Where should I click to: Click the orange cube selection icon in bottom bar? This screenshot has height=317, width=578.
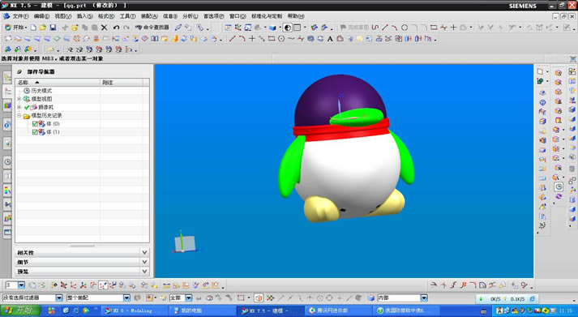(259, 298)
